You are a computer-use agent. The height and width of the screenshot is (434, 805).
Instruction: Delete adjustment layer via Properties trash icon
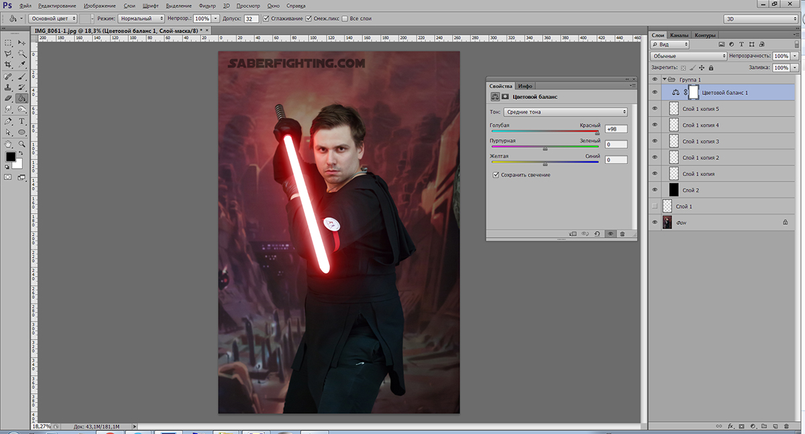coord(623,234)
